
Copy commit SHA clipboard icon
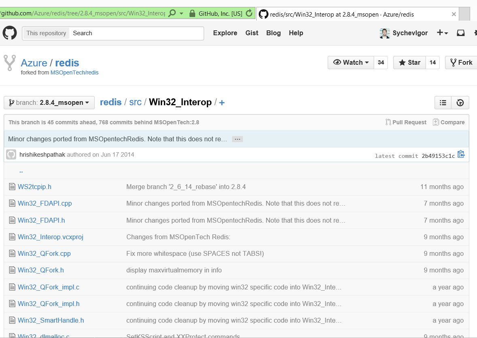tap(461, 154)
